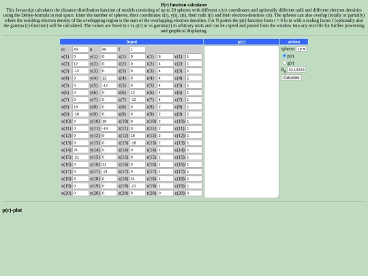
Task: Click the p(r) column header
Action: click(241, 42)
